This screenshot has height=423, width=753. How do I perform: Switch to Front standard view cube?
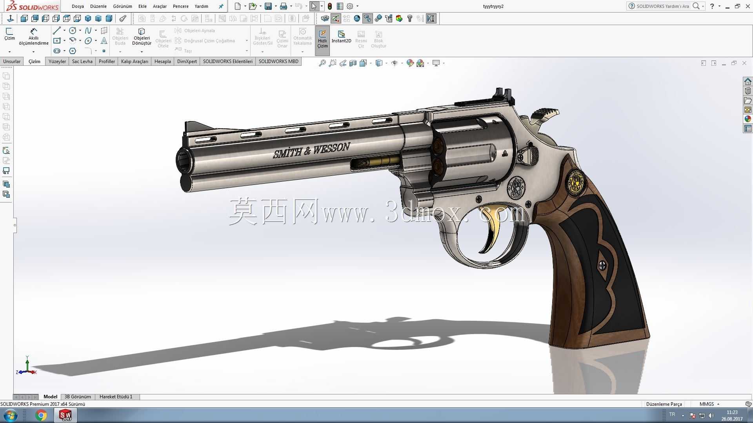coord(24,18)
